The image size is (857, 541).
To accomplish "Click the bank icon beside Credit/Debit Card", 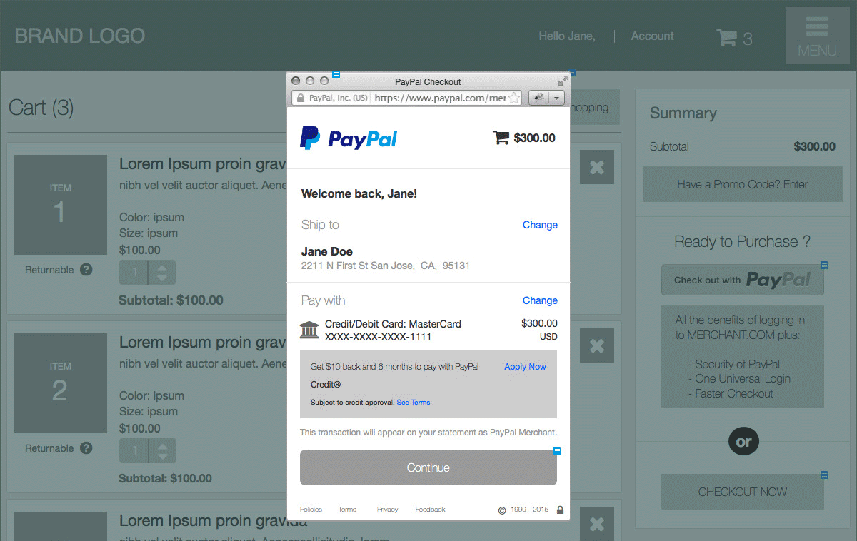I will [x=309, y=330].
